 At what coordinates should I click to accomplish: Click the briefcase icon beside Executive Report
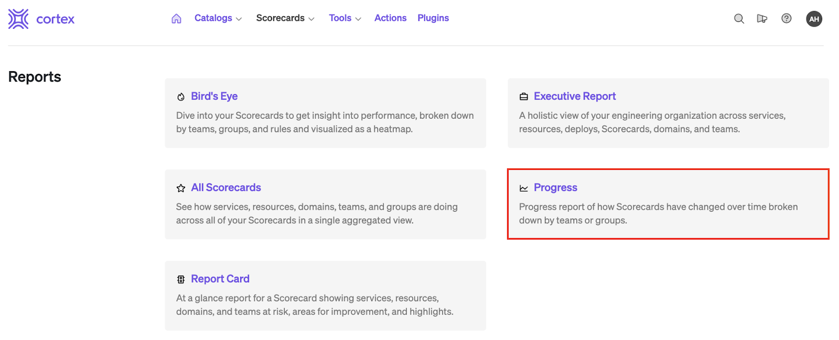click(x=523, y=97)
